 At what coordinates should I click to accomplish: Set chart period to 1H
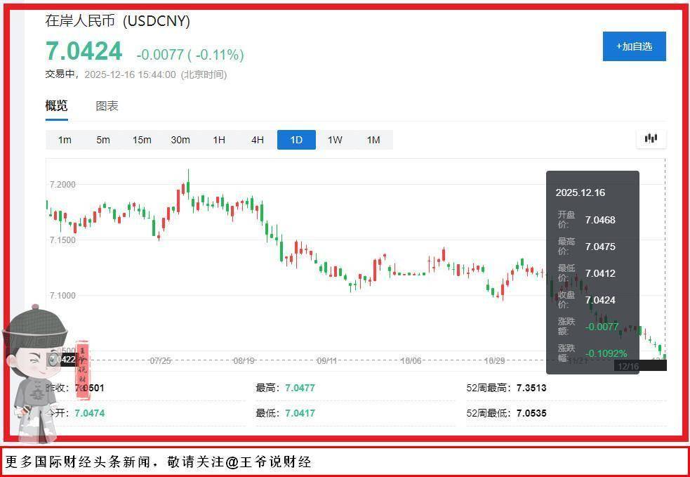(x=219, y=140)
